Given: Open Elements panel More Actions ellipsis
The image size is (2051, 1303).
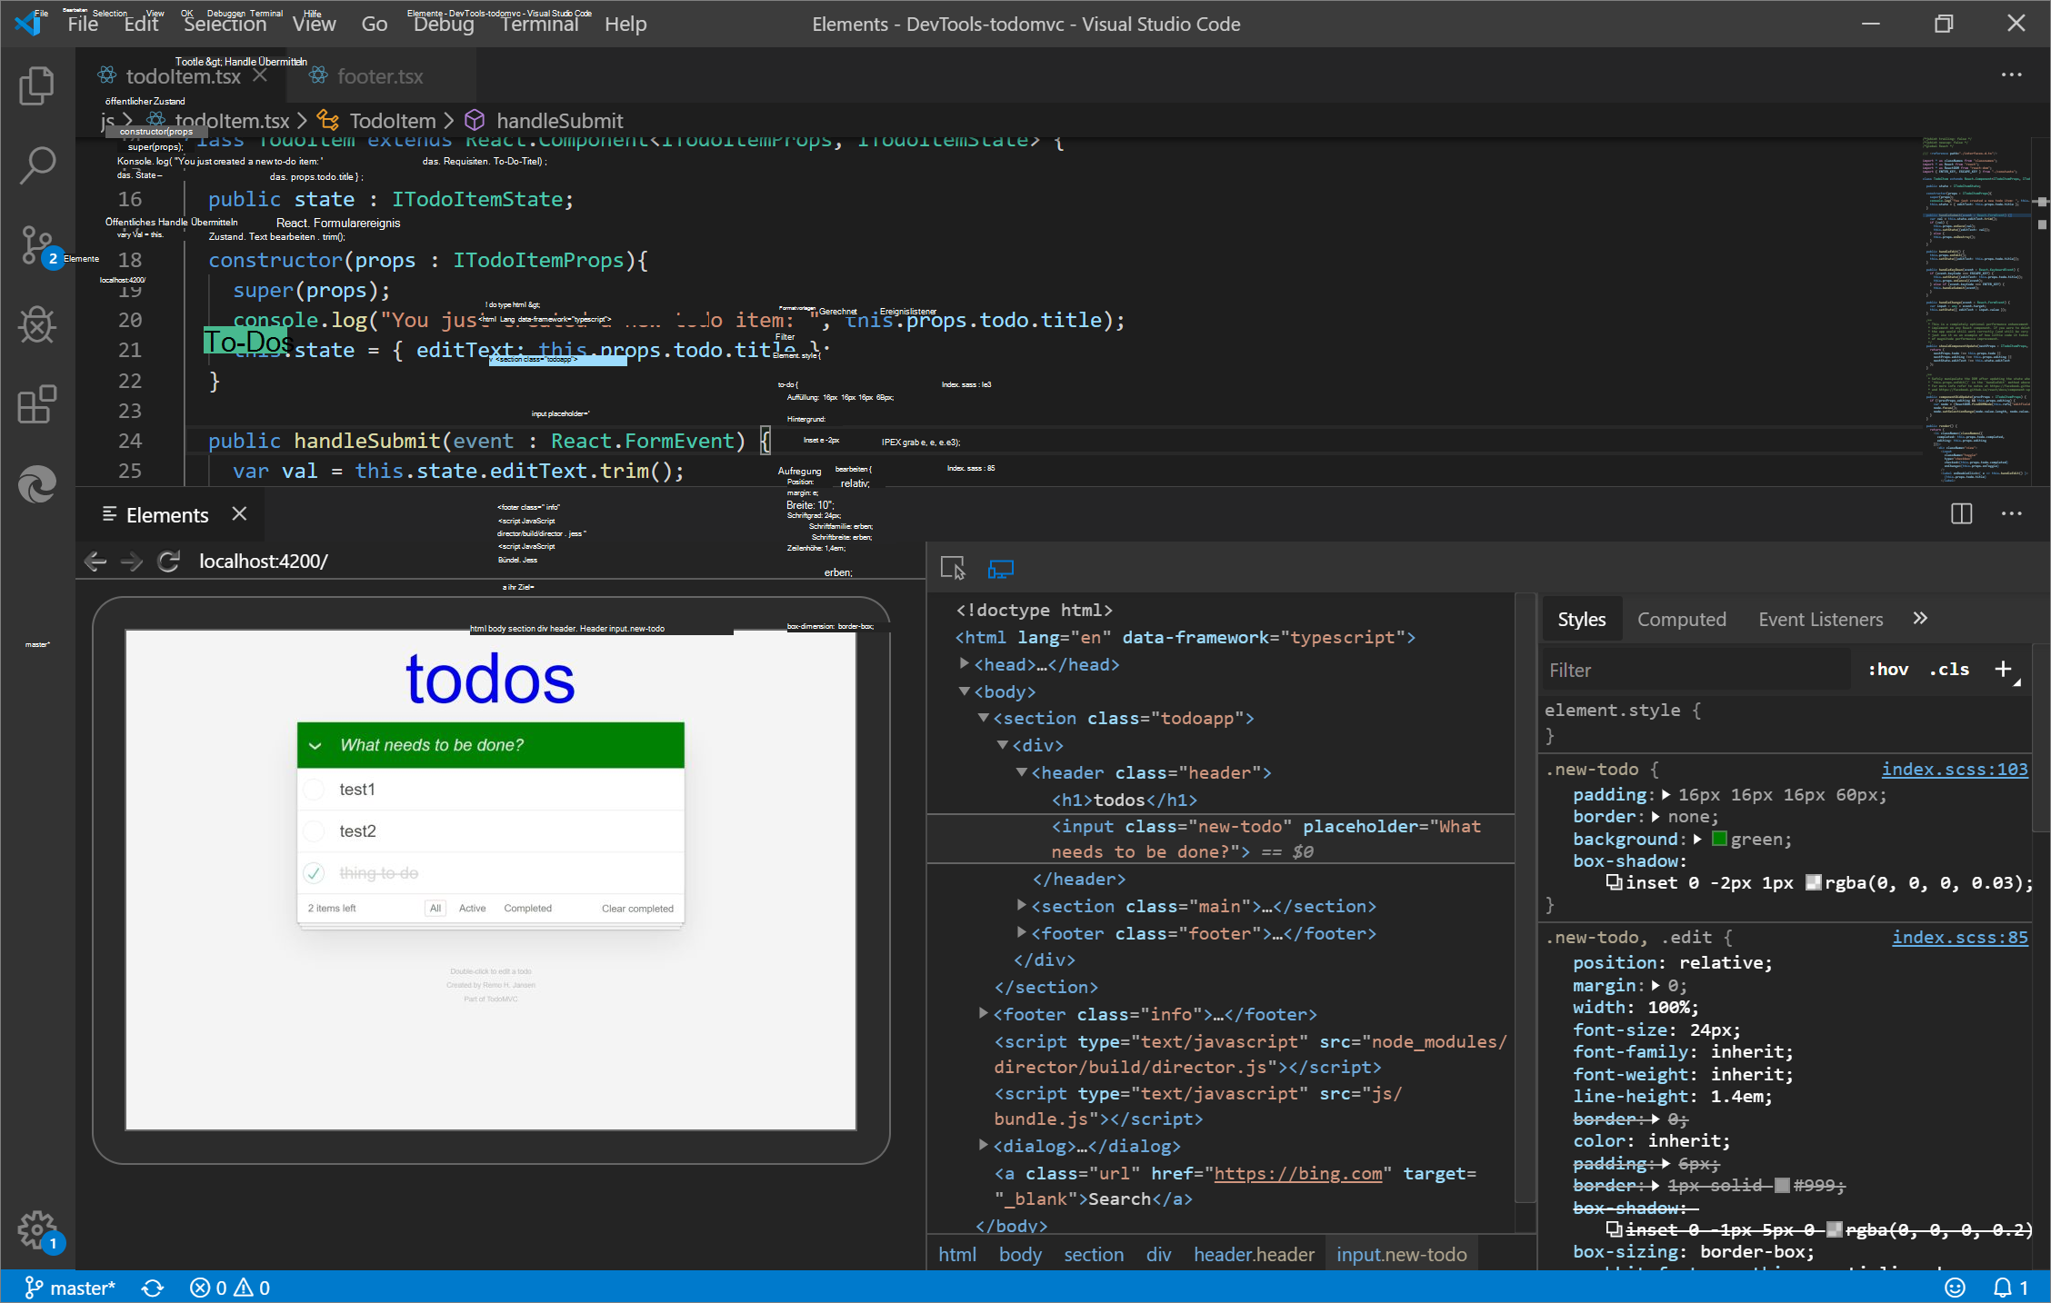Looking at the screenshot, I should coord(2011,514).
